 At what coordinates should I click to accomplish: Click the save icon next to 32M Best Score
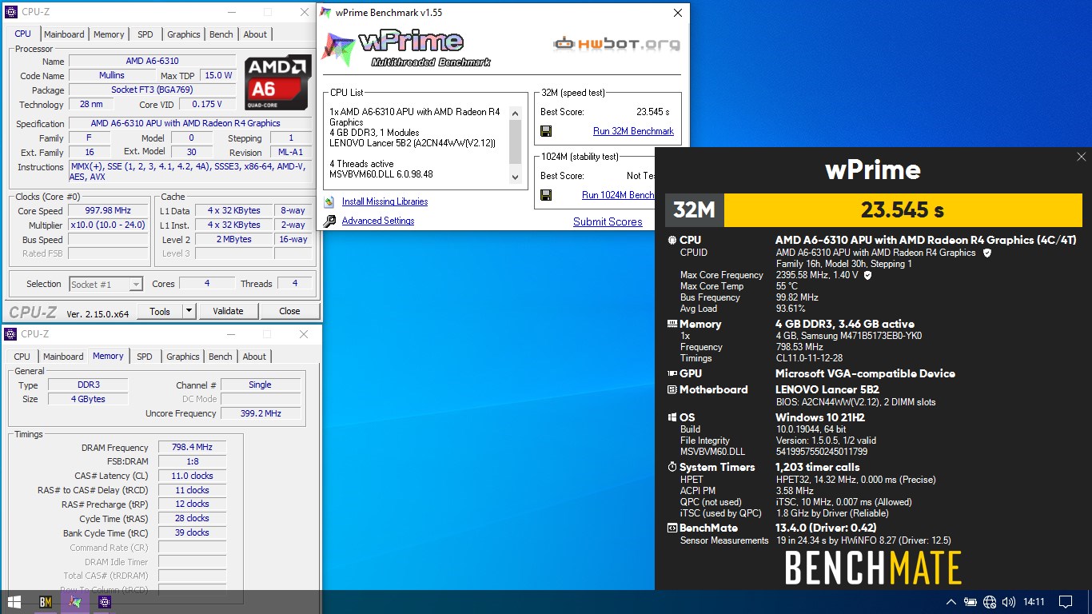[x=546, y=131]
